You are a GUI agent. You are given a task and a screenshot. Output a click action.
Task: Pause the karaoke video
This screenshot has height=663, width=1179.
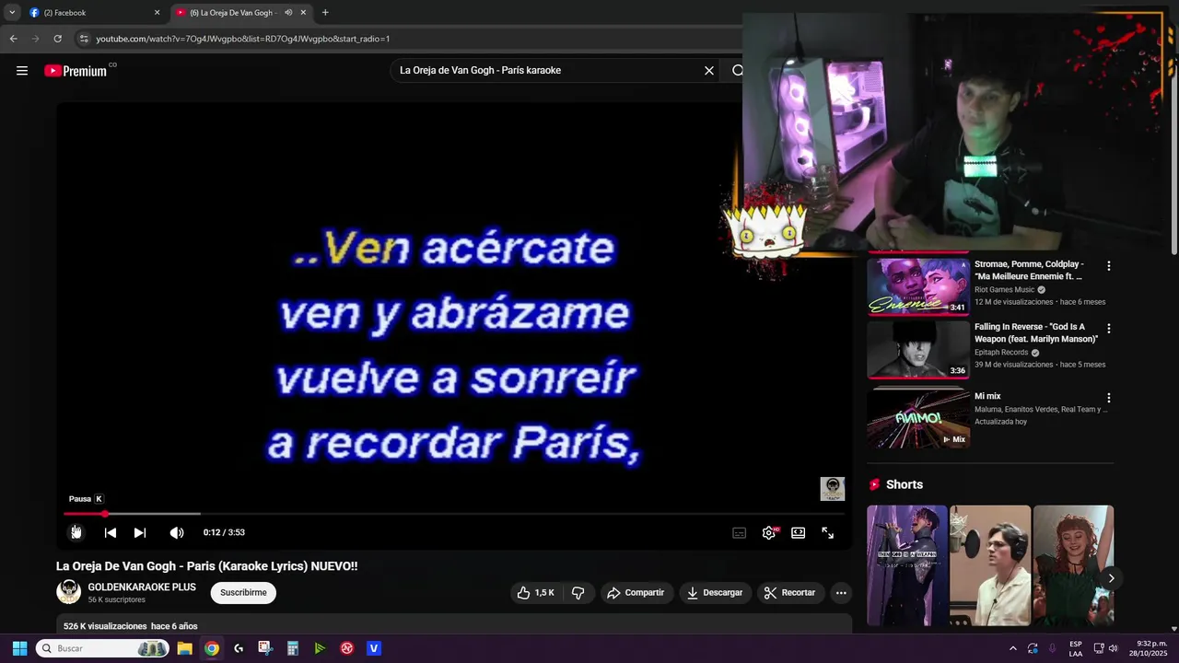point(76,532)
